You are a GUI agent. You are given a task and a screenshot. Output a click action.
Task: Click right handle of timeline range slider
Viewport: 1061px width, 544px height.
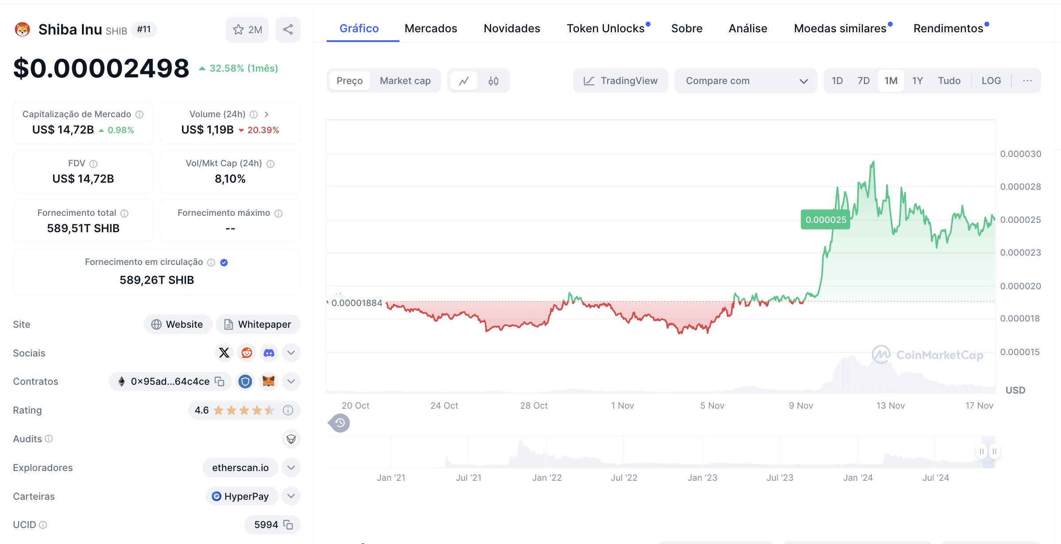(995, 452)
